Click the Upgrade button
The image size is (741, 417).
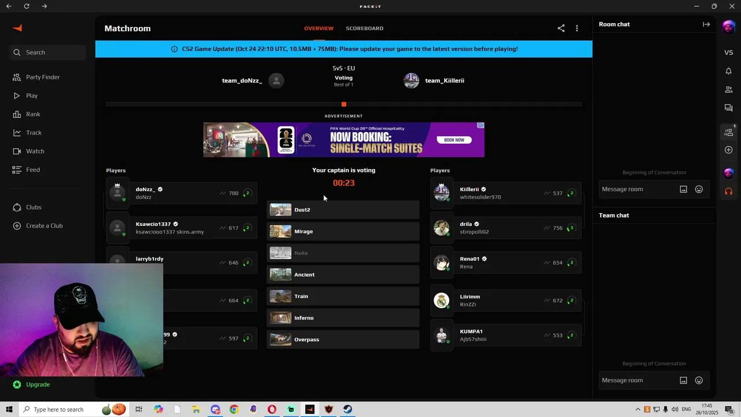click(x=32, y=385)
